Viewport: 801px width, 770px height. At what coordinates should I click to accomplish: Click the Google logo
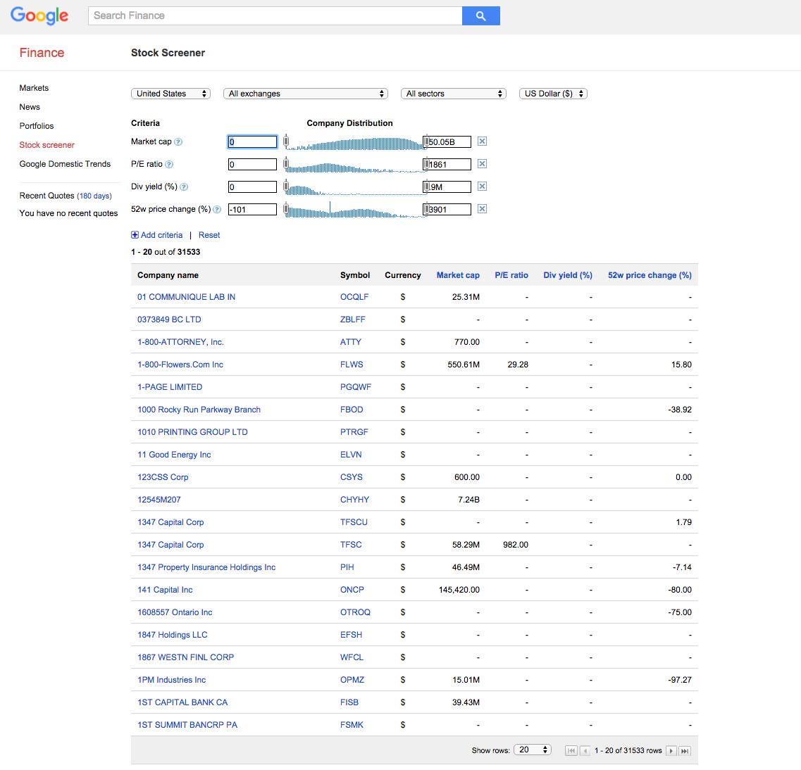pyautogui.click(x=39, y=15)
